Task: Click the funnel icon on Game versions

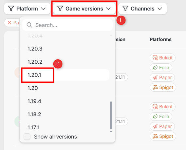Action: [60, 9]
